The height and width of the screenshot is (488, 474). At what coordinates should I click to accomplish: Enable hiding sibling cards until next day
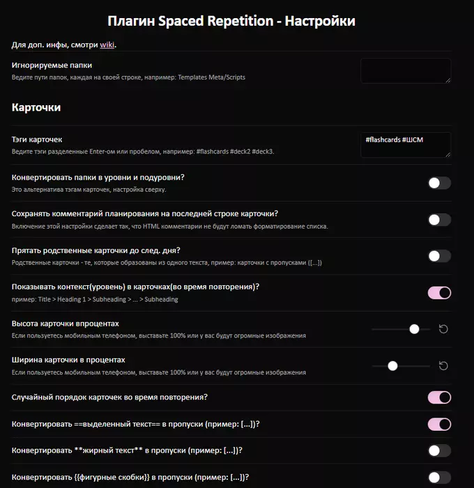(x=439, y=256)
